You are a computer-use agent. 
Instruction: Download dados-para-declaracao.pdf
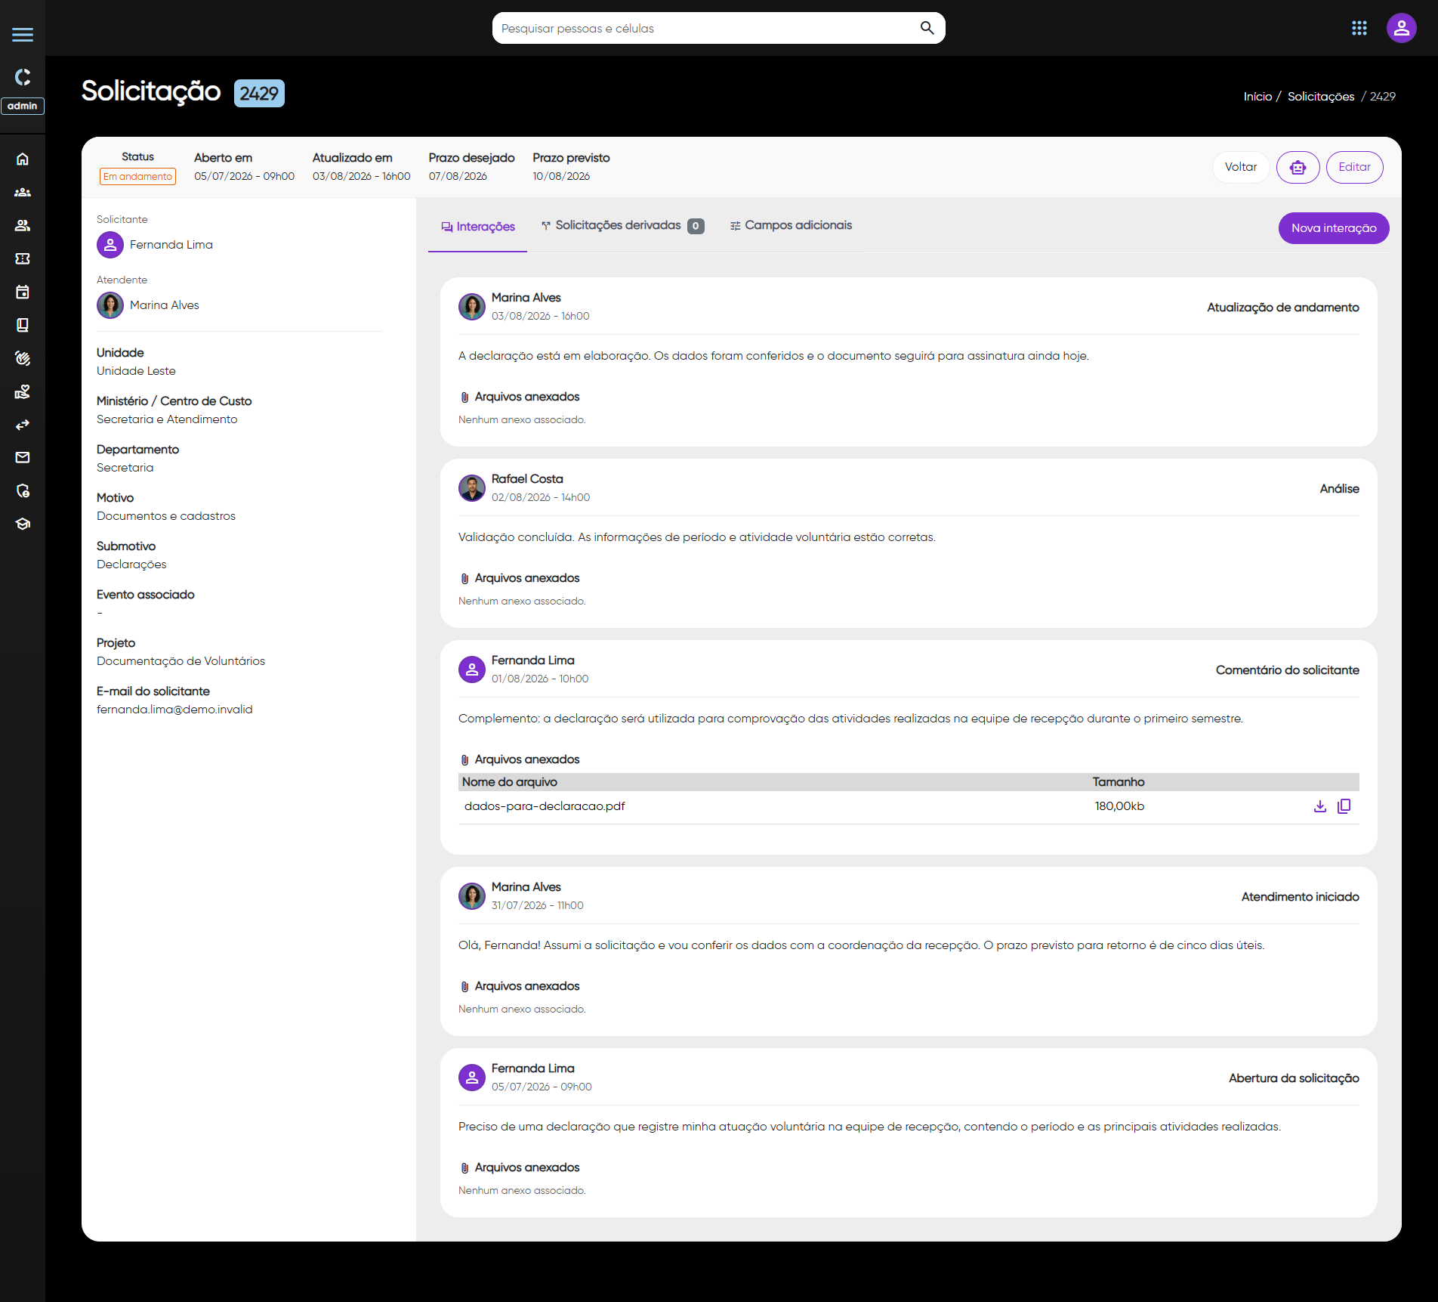pyautogui.click(x=1319, y=806)
